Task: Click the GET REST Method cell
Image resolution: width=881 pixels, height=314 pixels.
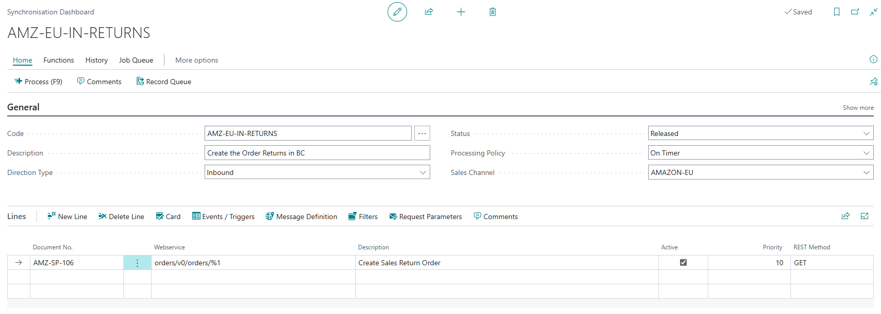Action: pyautogui.click(x=832, y=263)
